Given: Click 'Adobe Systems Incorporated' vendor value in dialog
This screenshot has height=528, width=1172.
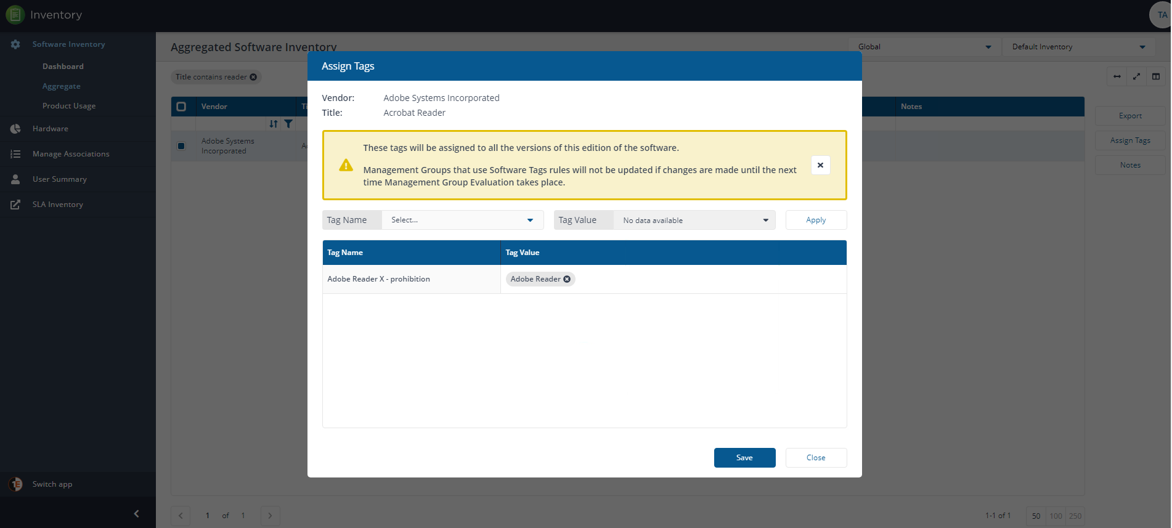Looking at the screenshot, I should coord(441,98).
